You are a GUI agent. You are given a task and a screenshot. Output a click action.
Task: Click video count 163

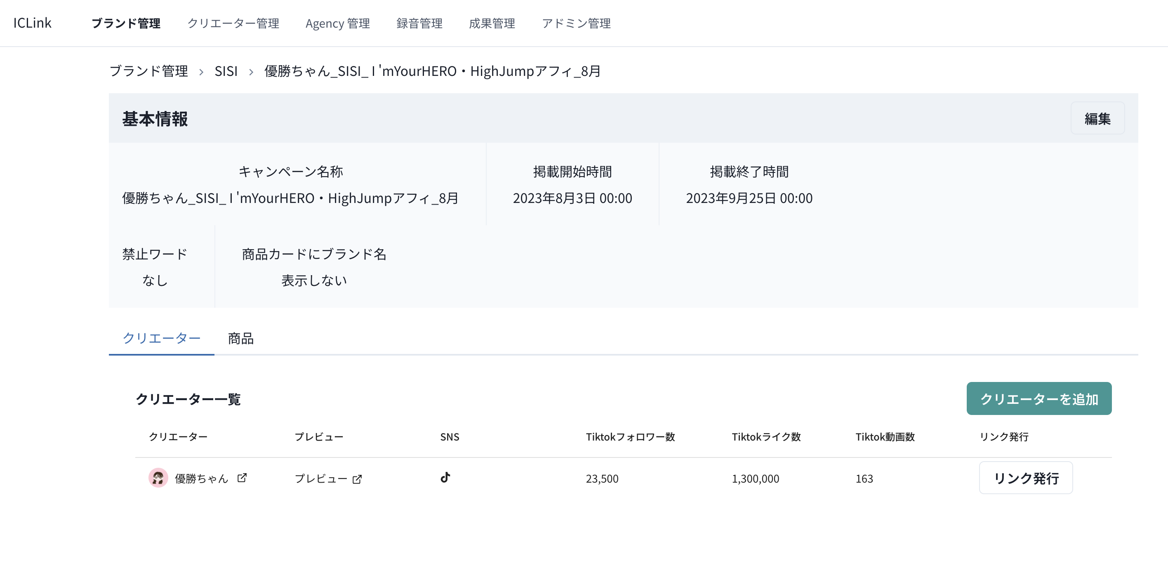864,478
